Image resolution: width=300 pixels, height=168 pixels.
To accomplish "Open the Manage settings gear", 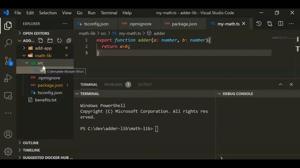I will tap(8, 152).
